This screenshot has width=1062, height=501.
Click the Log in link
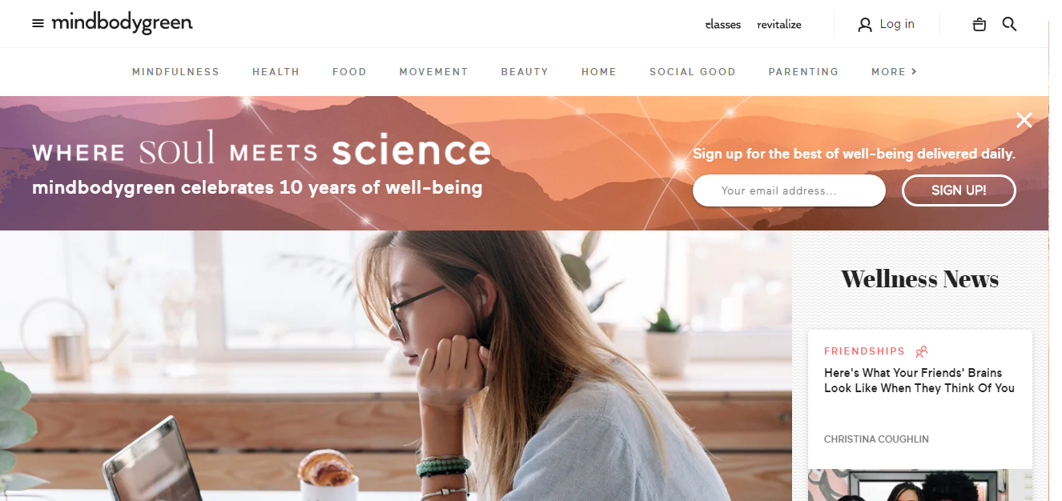coord(897,24)
